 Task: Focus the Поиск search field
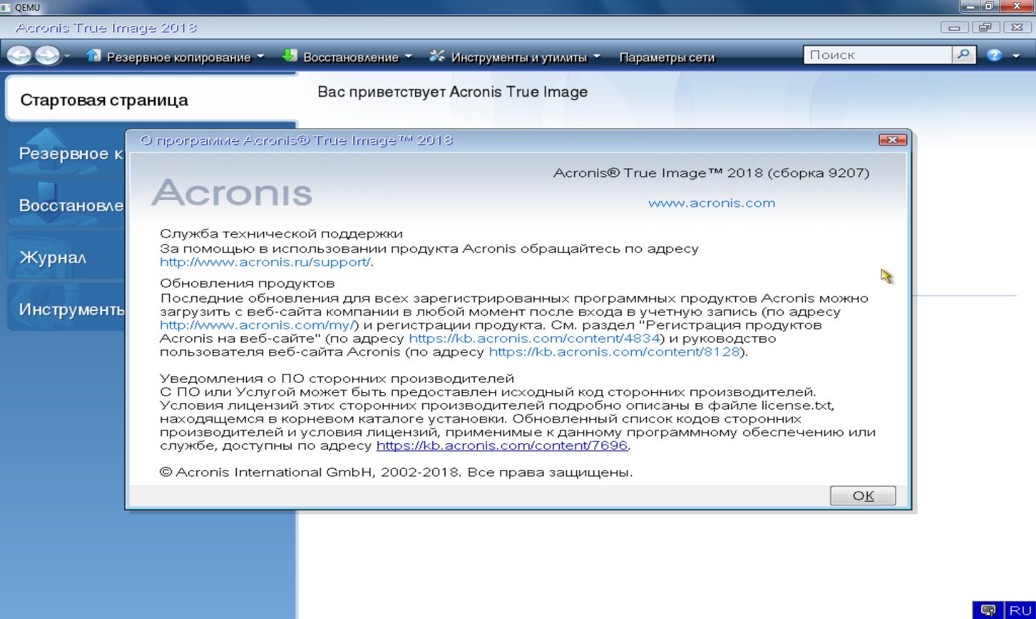(x=878, y=55)
